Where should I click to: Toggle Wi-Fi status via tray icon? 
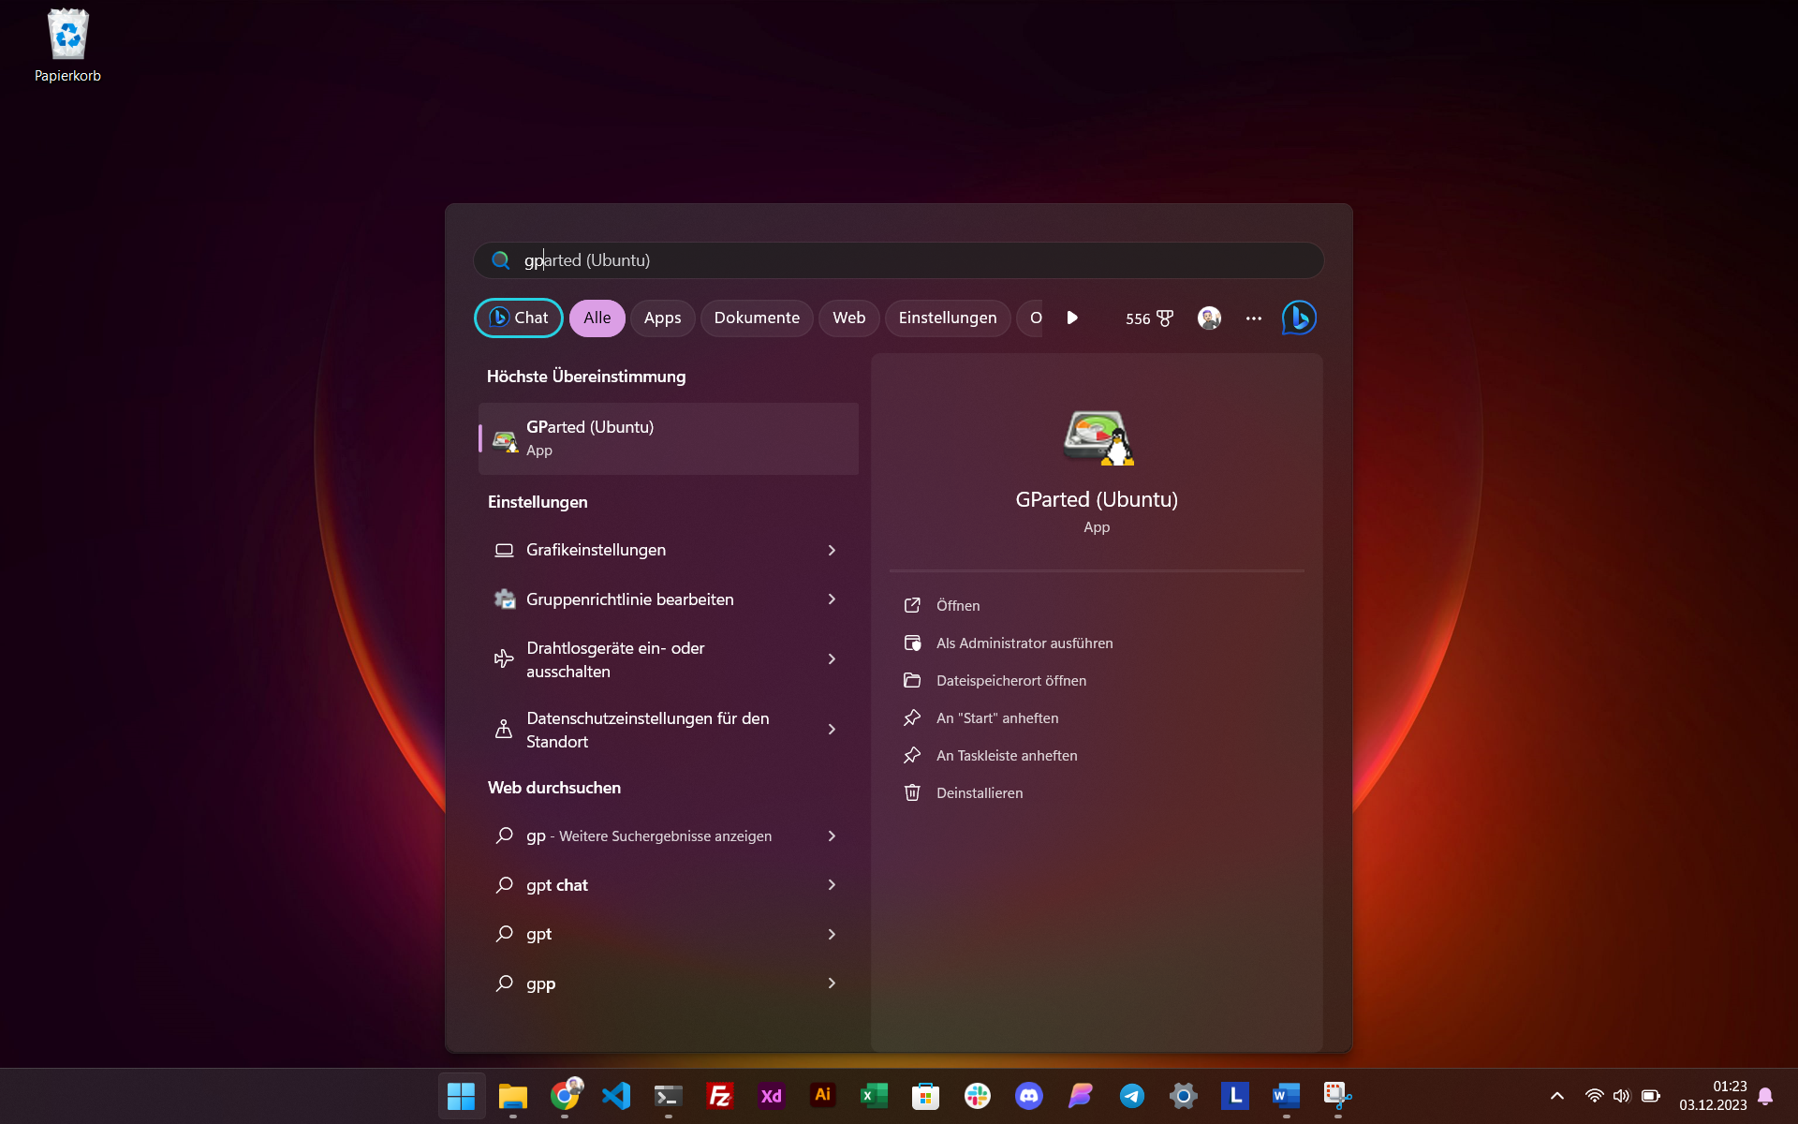(x=1593, y=1096)
